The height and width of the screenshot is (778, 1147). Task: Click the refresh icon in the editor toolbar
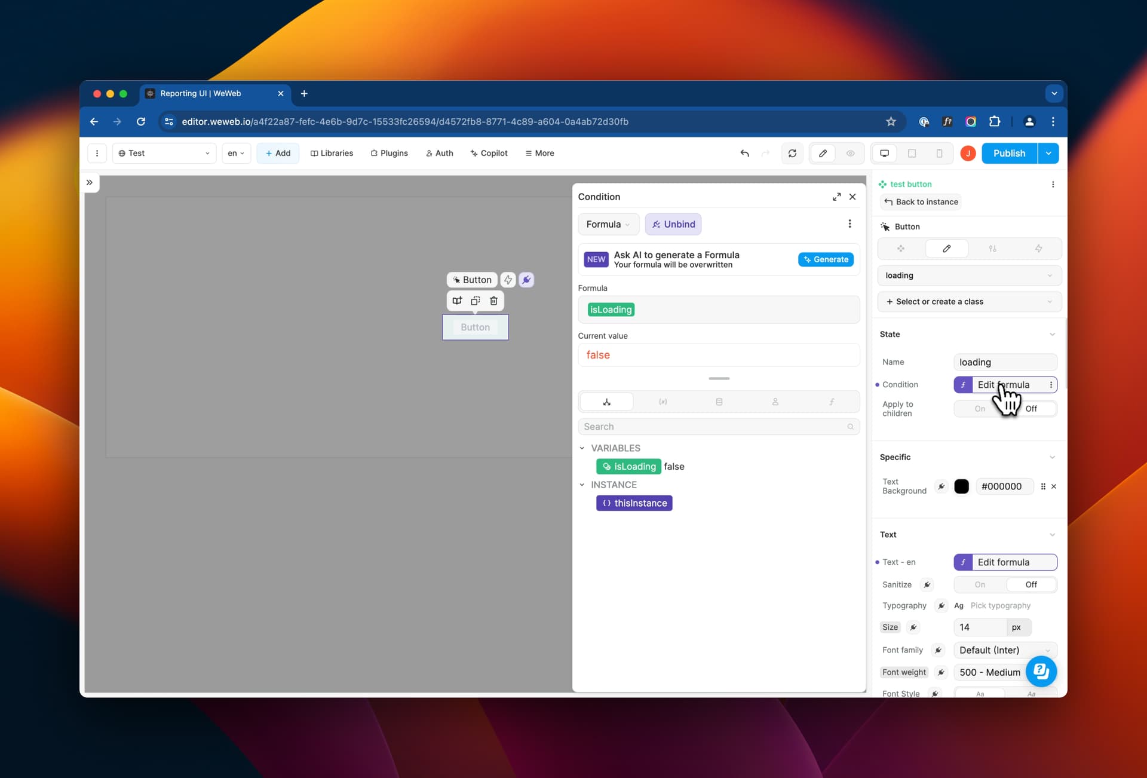click(792, 154)
